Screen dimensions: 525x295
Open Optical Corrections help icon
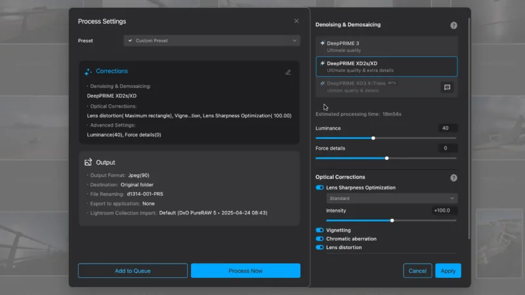[x=453, y=178]
